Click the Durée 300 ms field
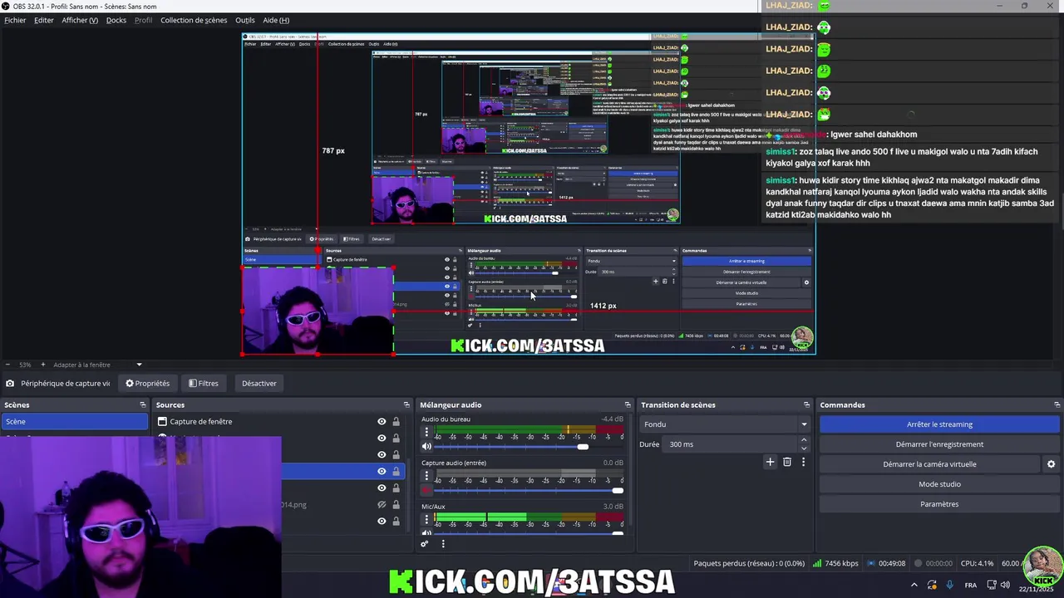 (x=731, y=444)
